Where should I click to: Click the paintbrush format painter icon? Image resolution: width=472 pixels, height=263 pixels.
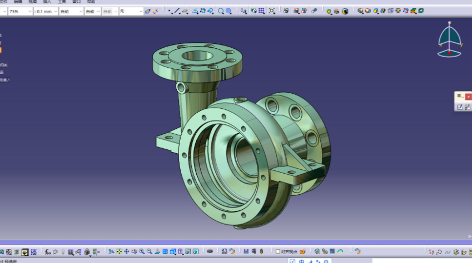pyautogui.click(x=147, y=11)
